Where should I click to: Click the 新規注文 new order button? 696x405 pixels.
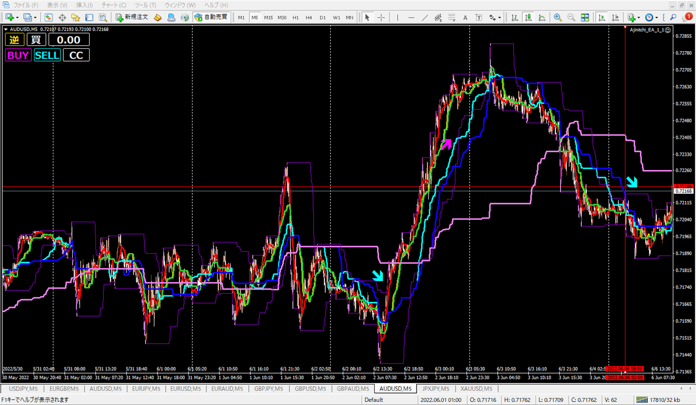point(132,17)
